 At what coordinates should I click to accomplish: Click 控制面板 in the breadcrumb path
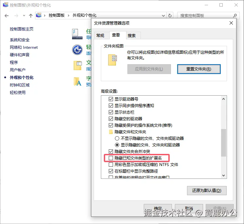(x=56, y=15)
